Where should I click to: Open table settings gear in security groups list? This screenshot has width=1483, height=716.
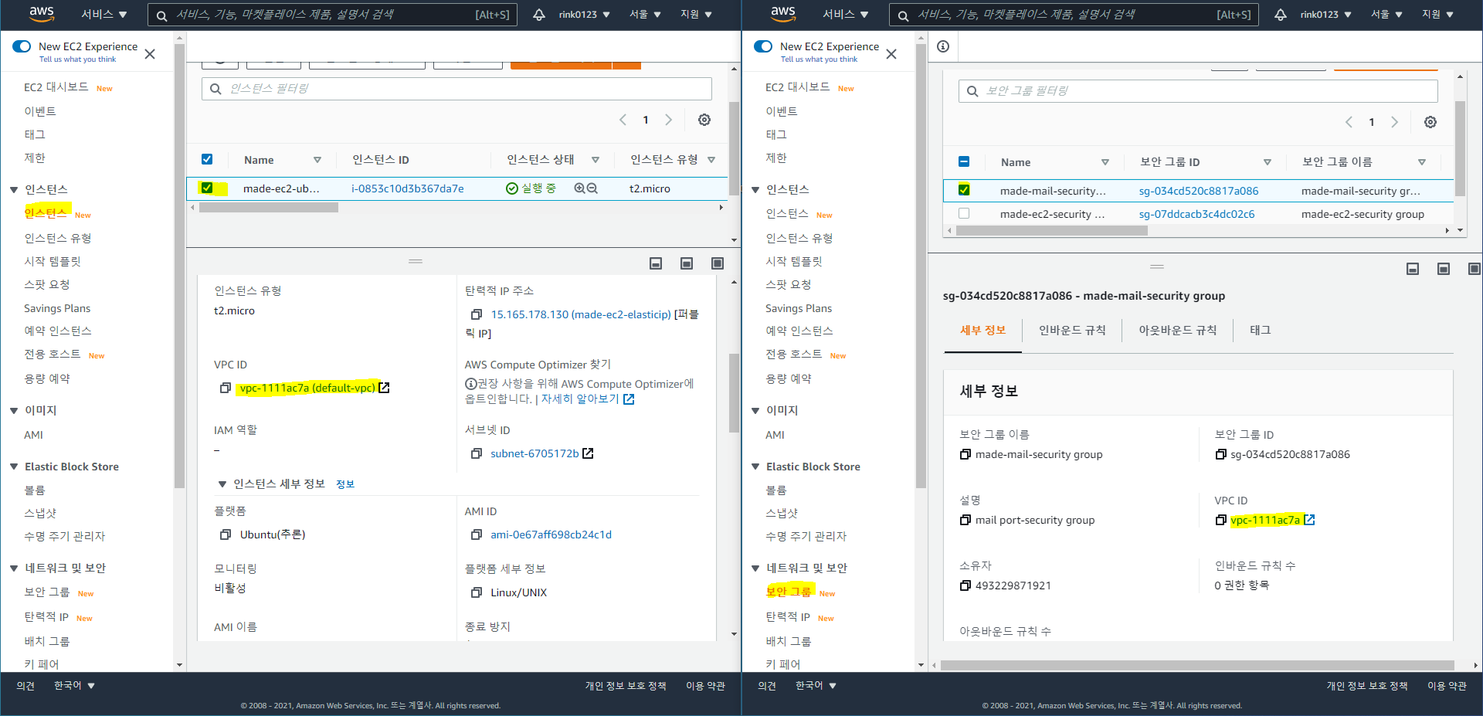[x=1430, y=122]
